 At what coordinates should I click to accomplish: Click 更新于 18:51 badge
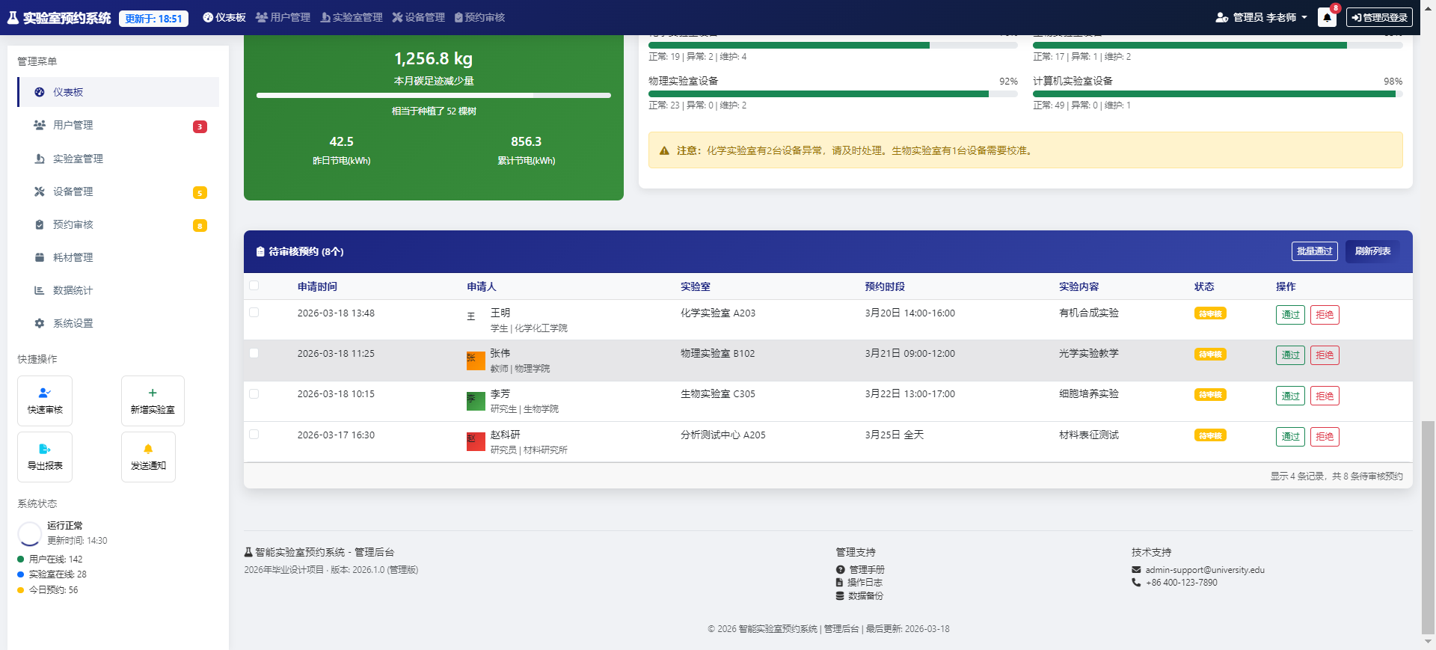(x=153, y=19)
